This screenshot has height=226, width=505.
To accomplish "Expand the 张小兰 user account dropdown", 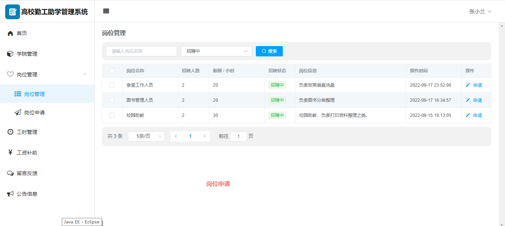I will pyautogui.click(x=480, y=11).
